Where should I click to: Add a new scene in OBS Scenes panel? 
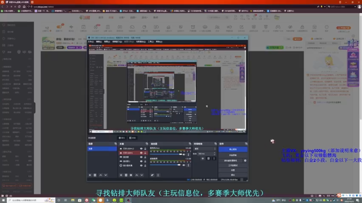90,175
